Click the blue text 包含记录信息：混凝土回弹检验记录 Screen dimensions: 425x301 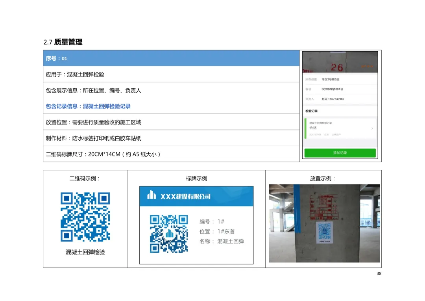(88, 106)
